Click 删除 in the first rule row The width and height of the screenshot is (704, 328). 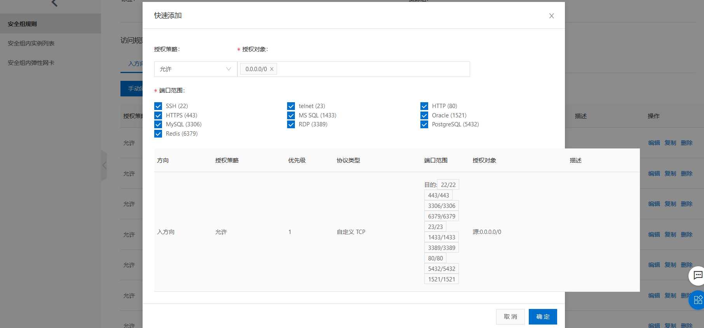(x=687, y=143)
